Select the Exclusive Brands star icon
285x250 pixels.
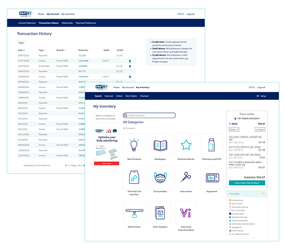(186, 145)
